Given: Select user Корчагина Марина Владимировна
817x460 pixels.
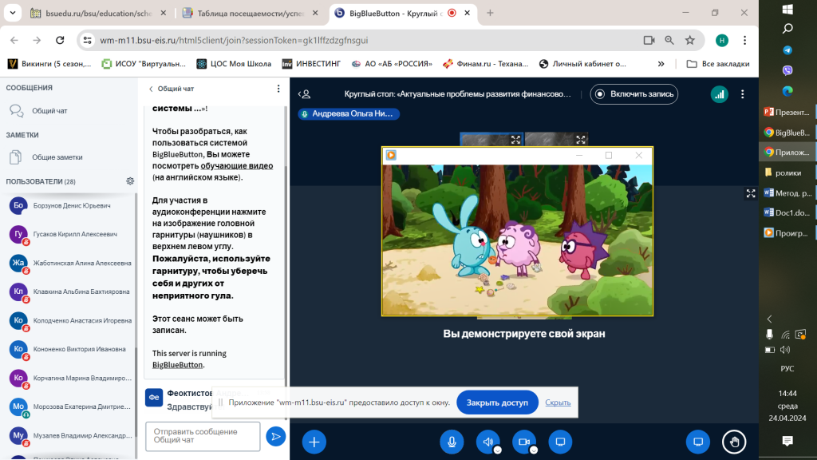Looking at the screenshot, I should (70, 378).
